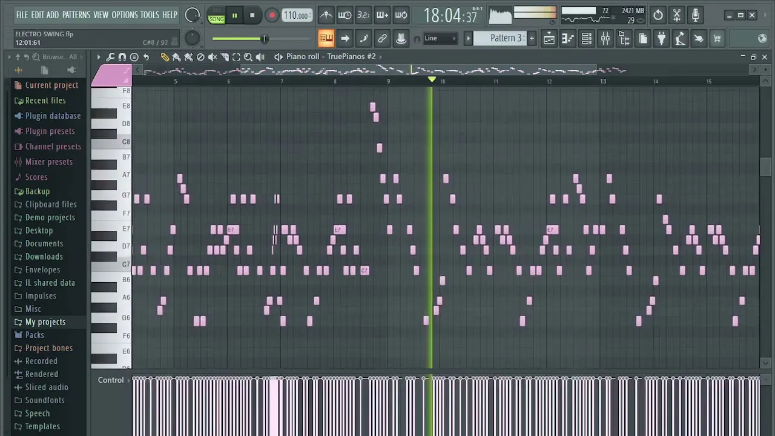Screen dimensions: 775x436
Task: Open the PATTERNS menu
Action: coord(76,15)
